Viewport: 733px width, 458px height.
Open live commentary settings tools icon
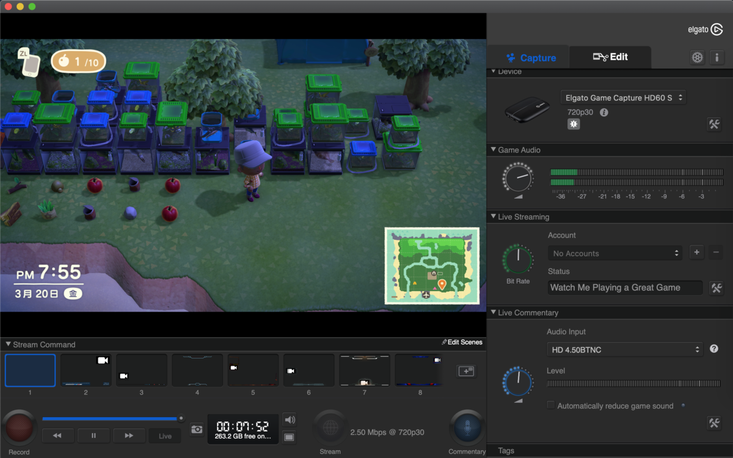[714, 423]
